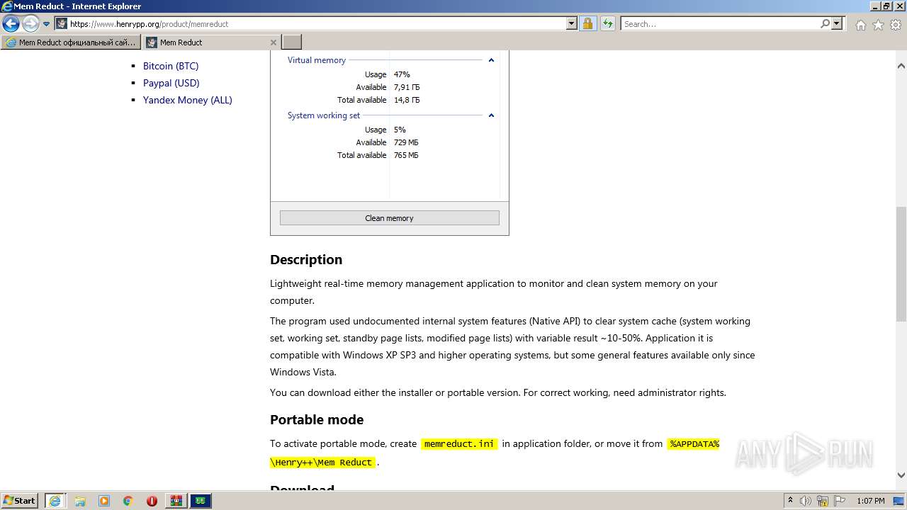Click the site favicon in the address bar

tap(62, 24)
